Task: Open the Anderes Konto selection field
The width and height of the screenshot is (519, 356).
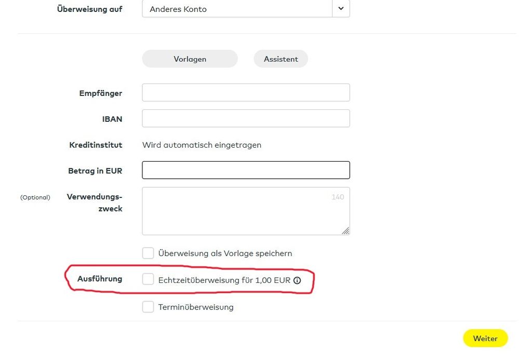Action: click(x=237, y=9)
